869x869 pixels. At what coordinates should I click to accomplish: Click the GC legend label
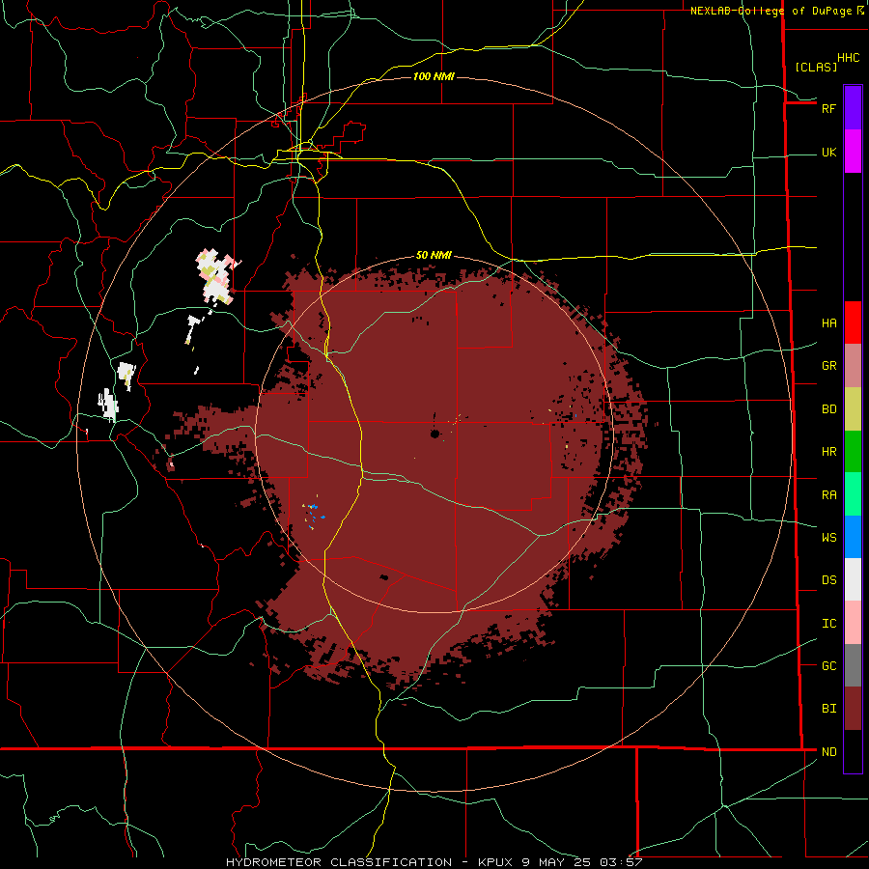point(828,666)
